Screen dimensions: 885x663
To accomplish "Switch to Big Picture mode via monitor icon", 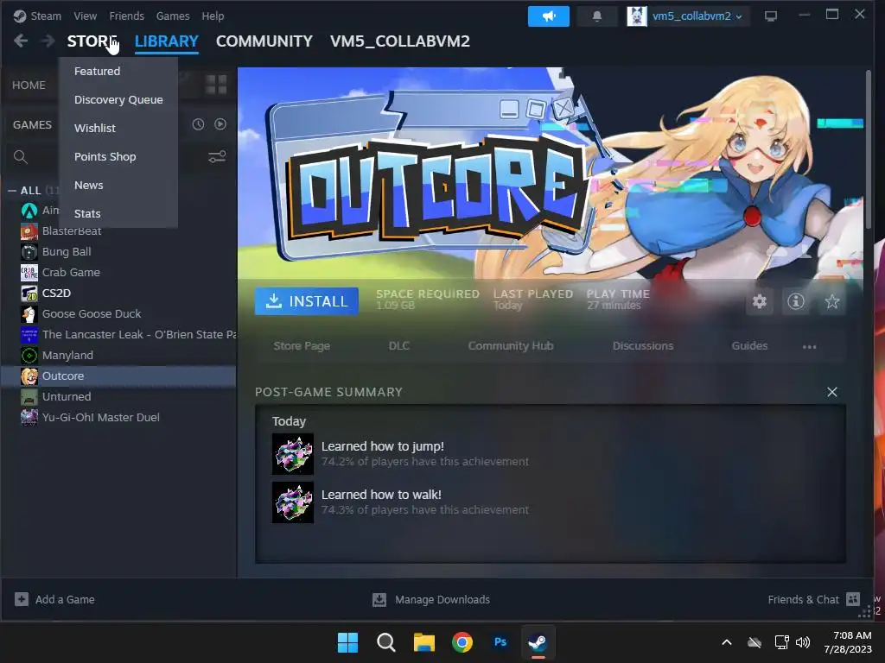I will [770, 16].
